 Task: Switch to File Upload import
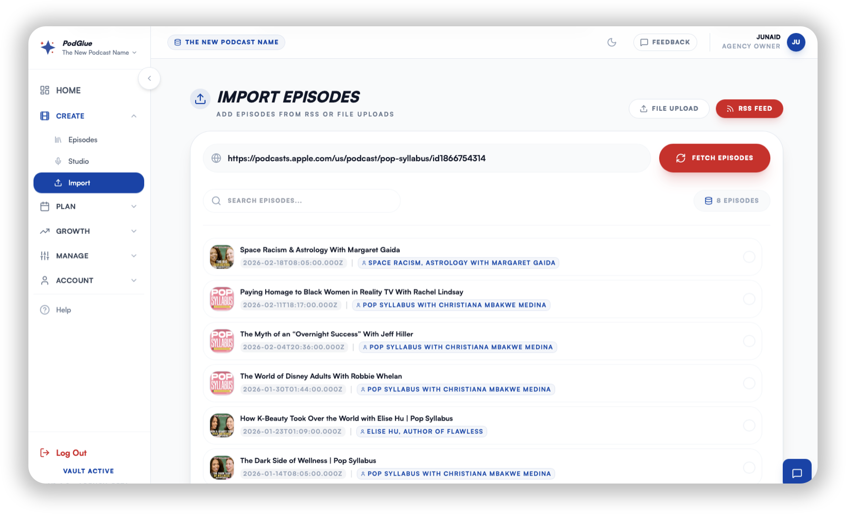pyautogui.click(x=669, y=109)
